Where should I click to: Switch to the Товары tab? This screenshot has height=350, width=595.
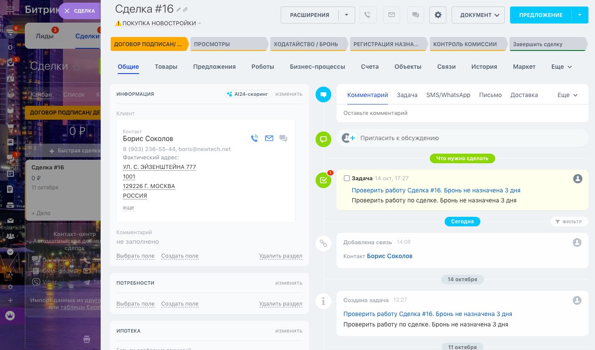166,67
